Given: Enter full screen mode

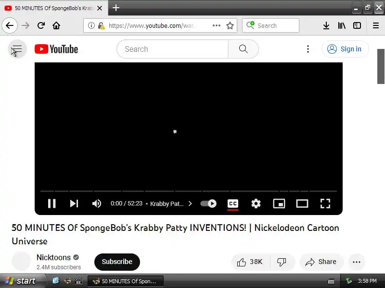Looking at the screenshot, I should (325, 204).
